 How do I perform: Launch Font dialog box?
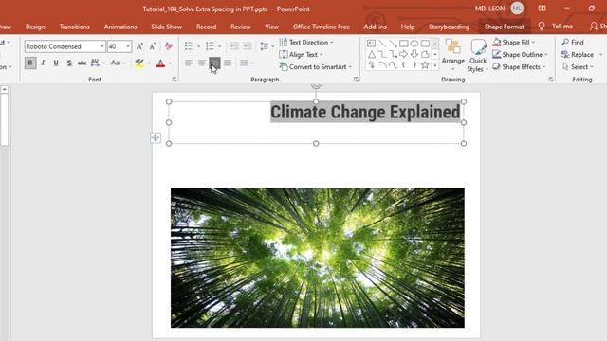(x=175, y=80)
